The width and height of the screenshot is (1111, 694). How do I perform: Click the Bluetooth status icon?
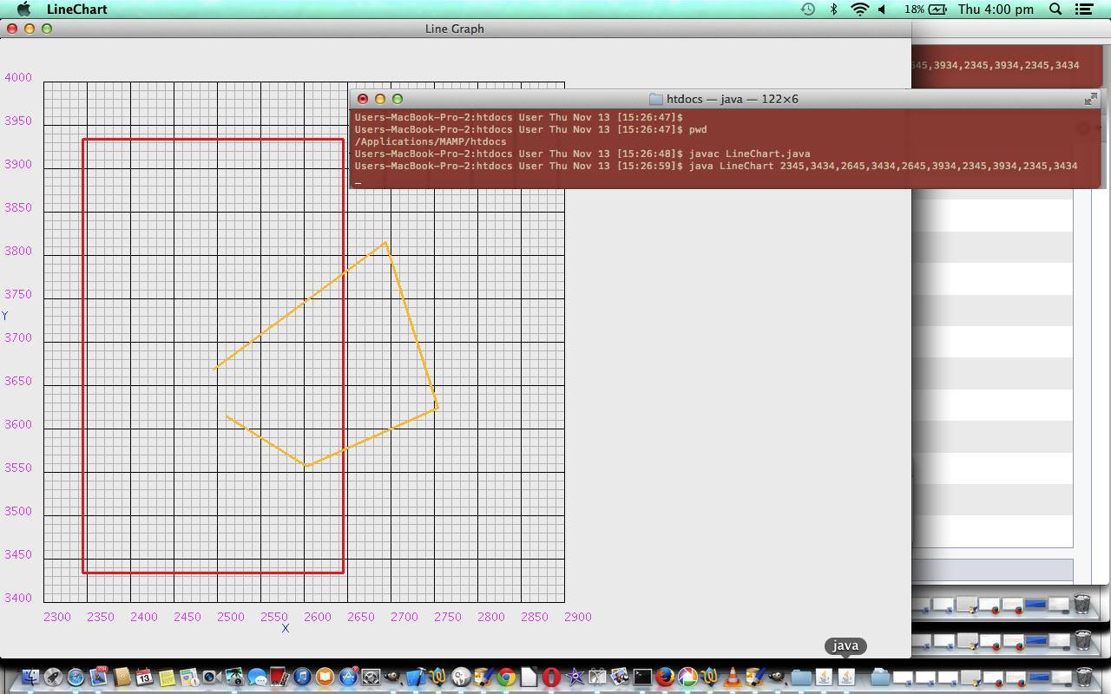833,10
